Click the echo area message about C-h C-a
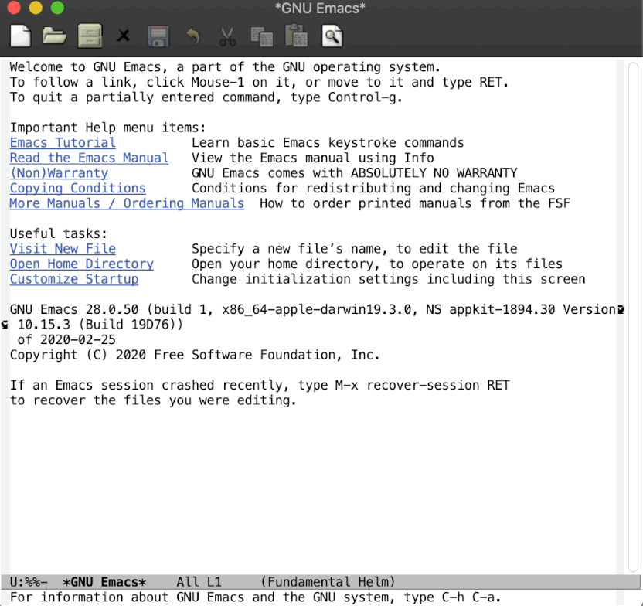643x606 pixels. click(255, 597)
